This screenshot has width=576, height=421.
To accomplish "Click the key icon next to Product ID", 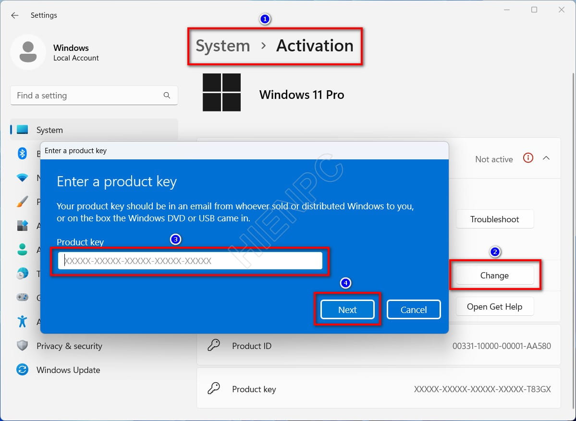I will 214,345.
